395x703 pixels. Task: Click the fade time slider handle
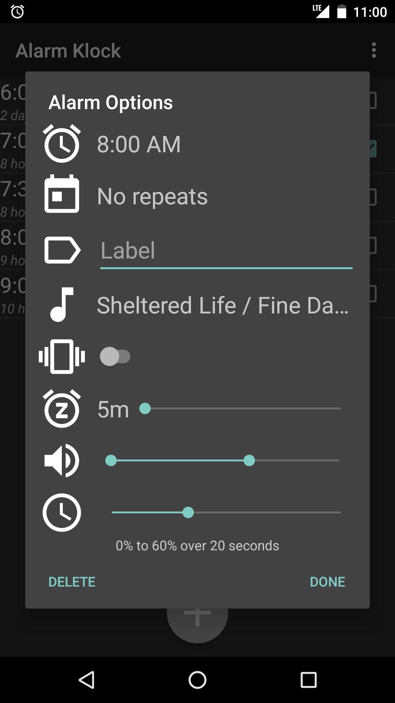tap(188, 513)
